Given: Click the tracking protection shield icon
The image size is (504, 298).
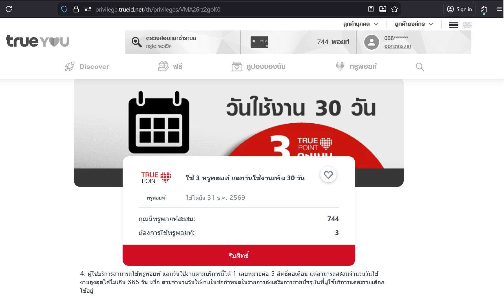Looking at the screenshot, I should 64,9.
